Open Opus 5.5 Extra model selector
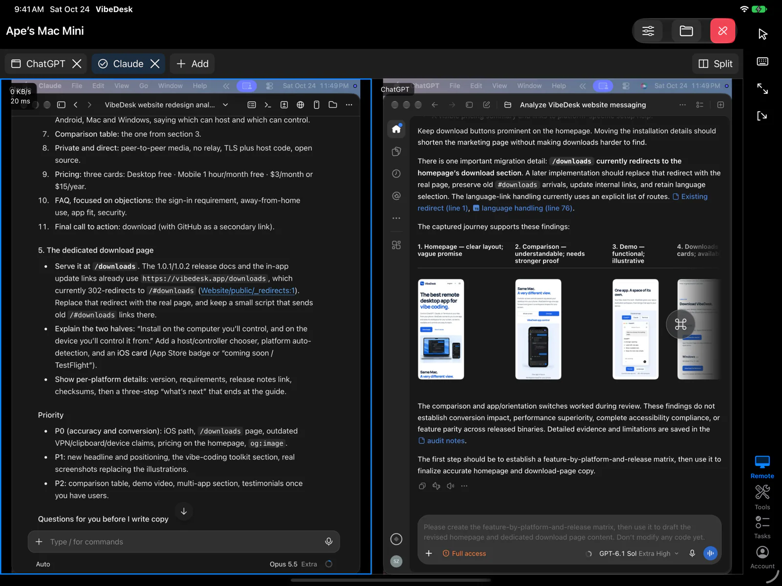Image resolution: width=782 pixels, height=586 pixels. [293, 564]
